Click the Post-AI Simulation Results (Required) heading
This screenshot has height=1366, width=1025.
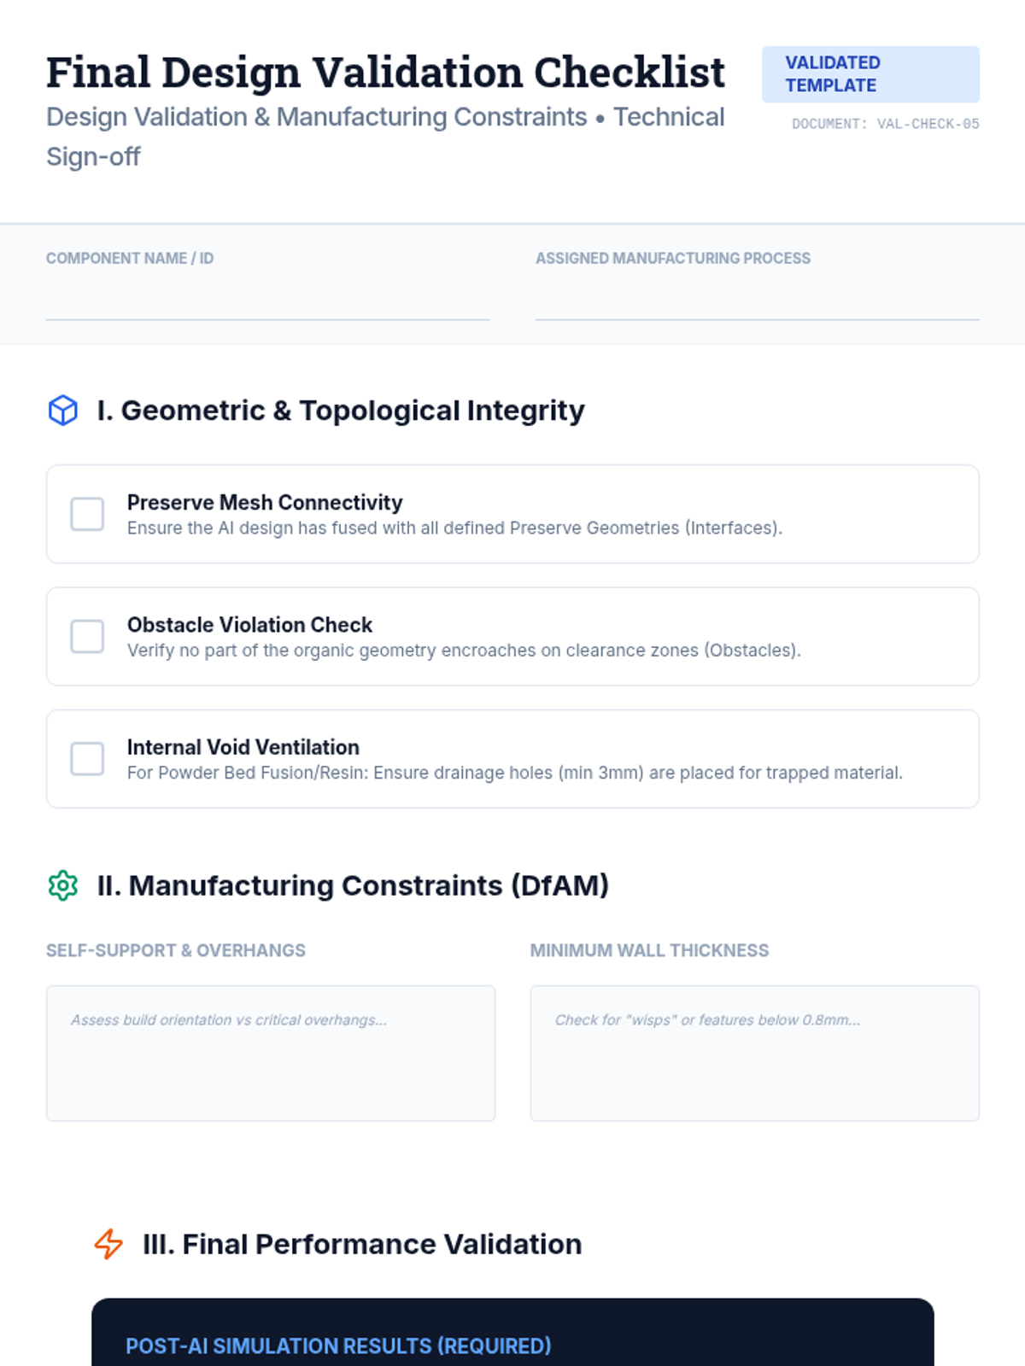point(338,1346)
